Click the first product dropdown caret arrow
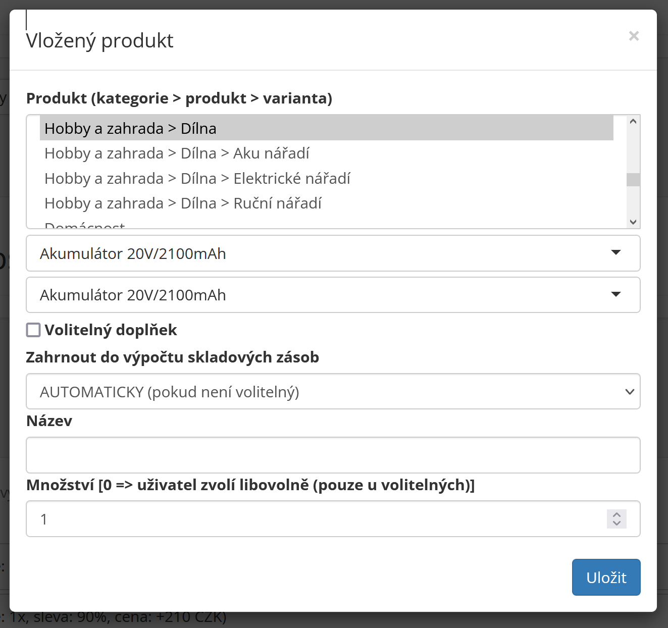 click(x=616, y=252)
